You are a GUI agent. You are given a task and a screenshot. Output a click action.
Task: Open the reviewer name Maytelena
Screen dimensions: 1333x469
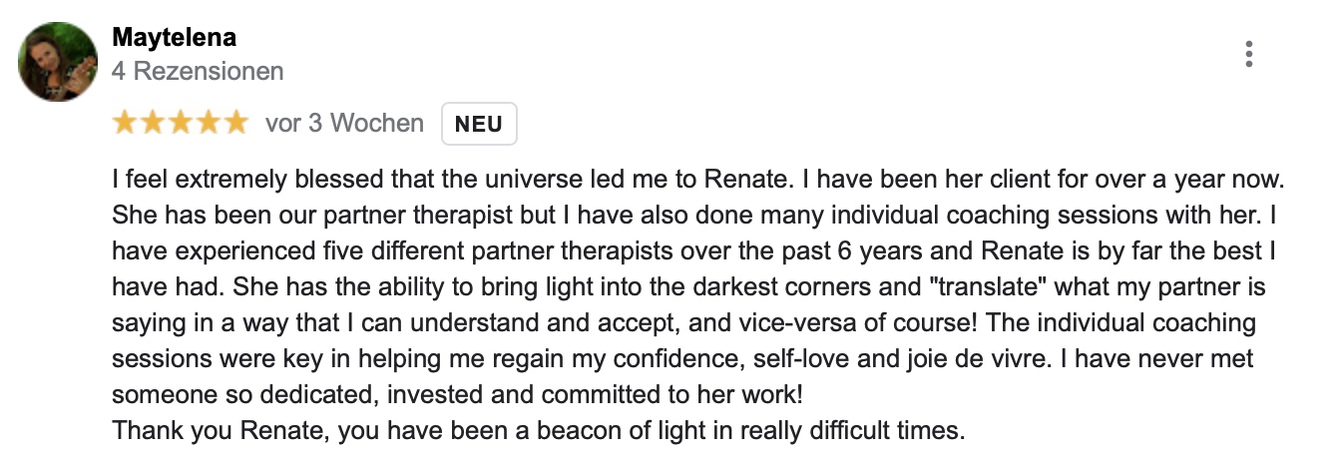point(174,39)
